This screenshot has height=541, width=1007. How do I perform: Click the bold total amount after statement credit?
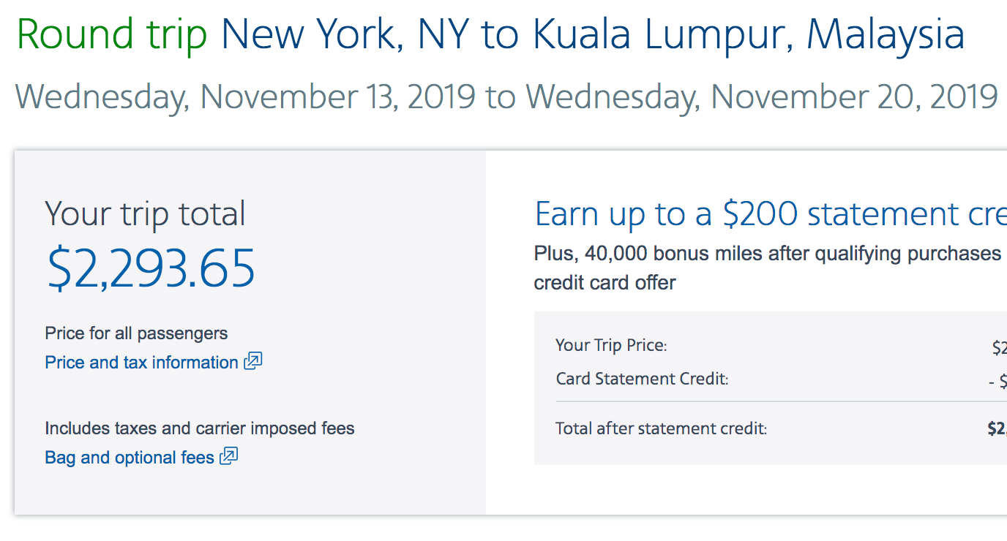pyautogui.click(x=997, y=428)
